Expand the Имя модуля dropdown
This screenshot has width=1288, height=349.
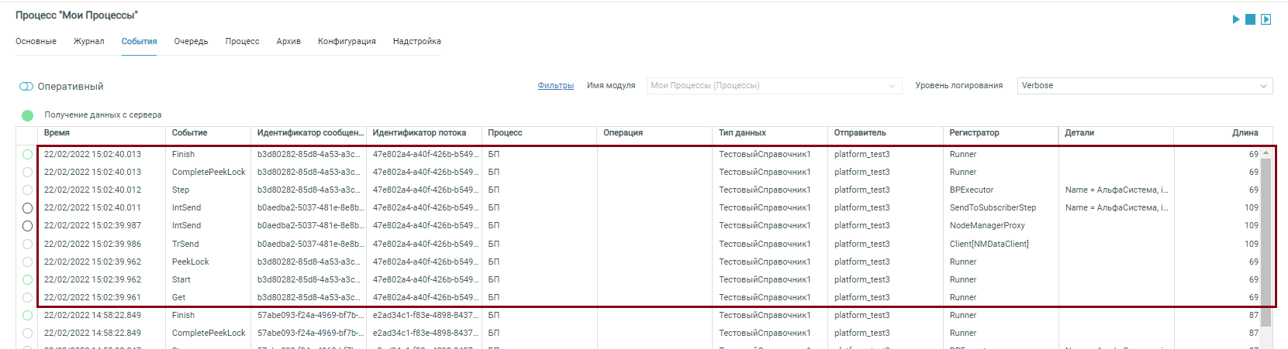click(774, 86)
